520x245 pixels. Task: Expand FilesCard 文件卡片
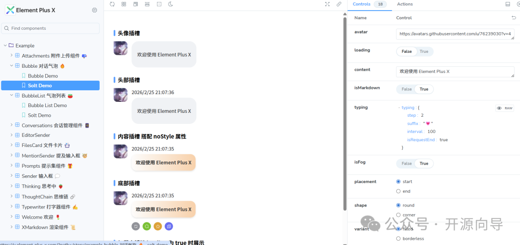[x=11, y=145]
